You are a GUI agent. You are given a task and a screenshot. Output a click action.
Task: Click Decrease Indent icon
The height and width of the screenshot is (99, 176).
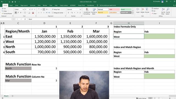(x=47, y=13)
